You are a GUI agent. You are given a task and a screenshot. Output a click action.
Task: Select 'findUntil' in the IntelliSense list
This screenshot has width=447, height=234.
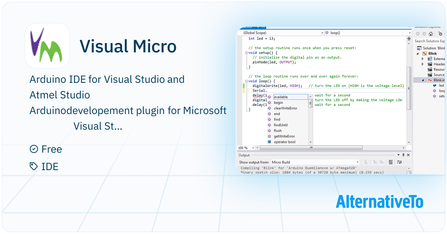[x=280, y=125]
